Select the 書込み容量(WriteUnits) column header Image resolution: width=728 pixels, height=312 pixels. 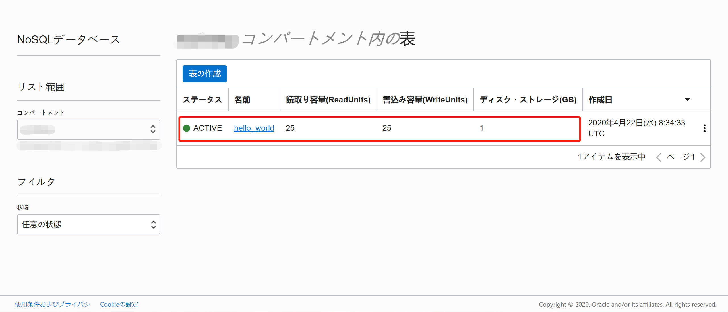(425, 100)
